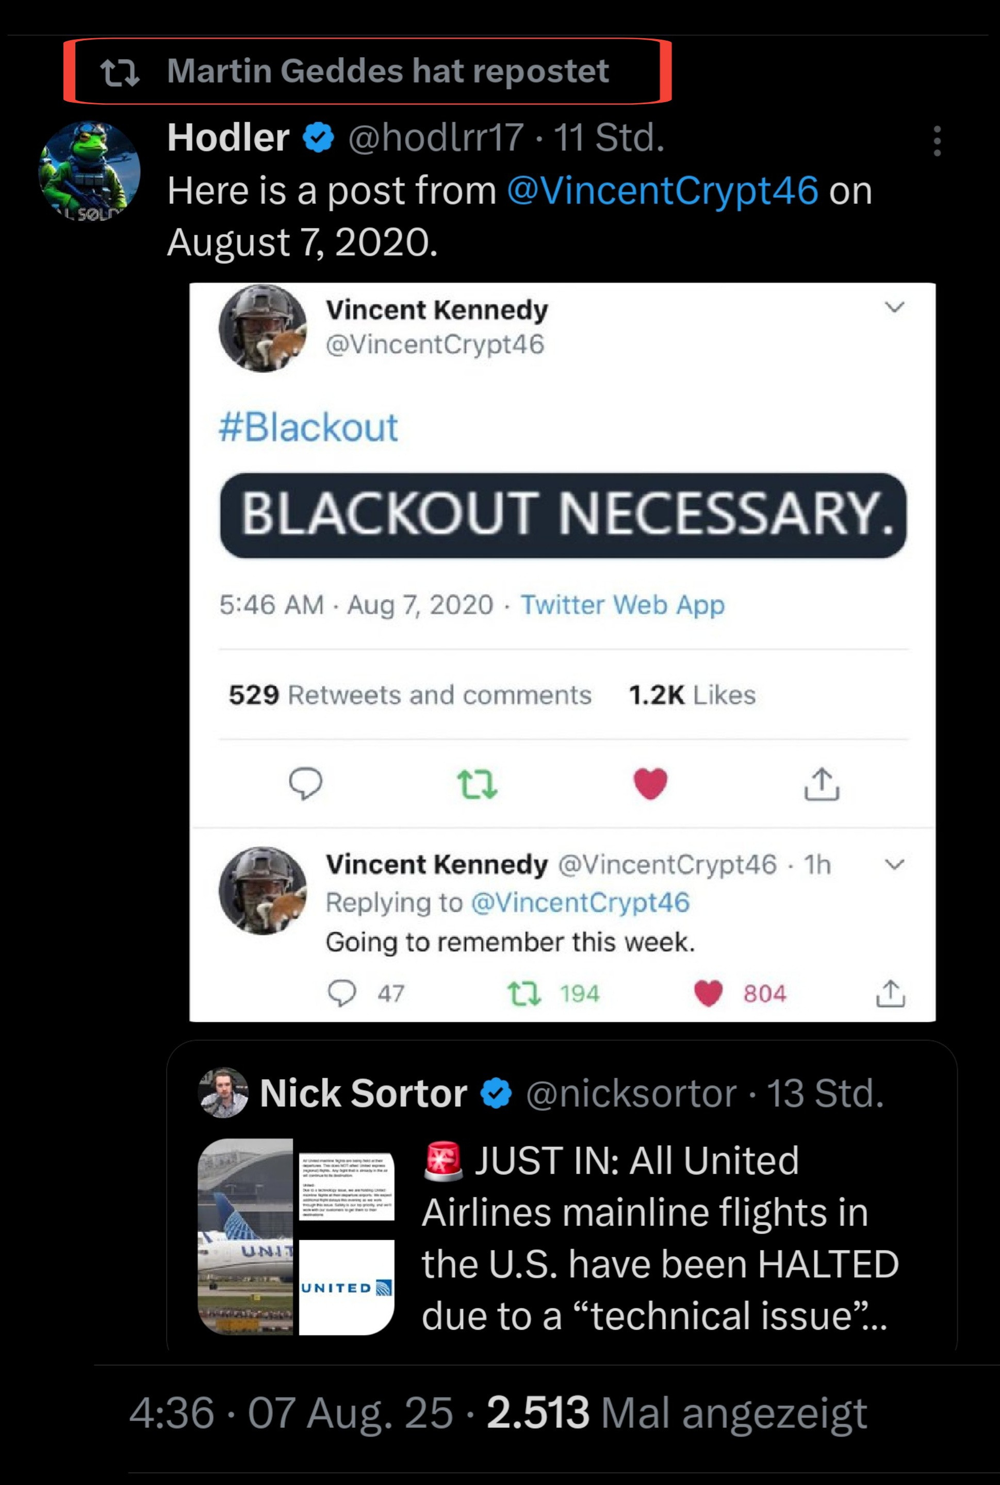The width and height of the screenshot is (1000, 1485).
Task: Toggle the retweet icon showing 194
Action: pyautogui.click(x=523, y=993)
